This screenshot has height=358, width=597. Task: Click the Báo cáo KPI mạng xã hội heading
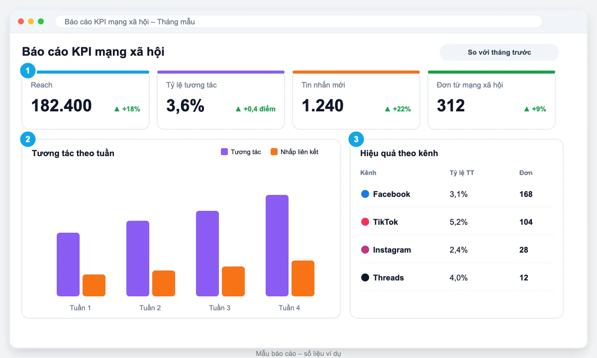click(93, 52)
